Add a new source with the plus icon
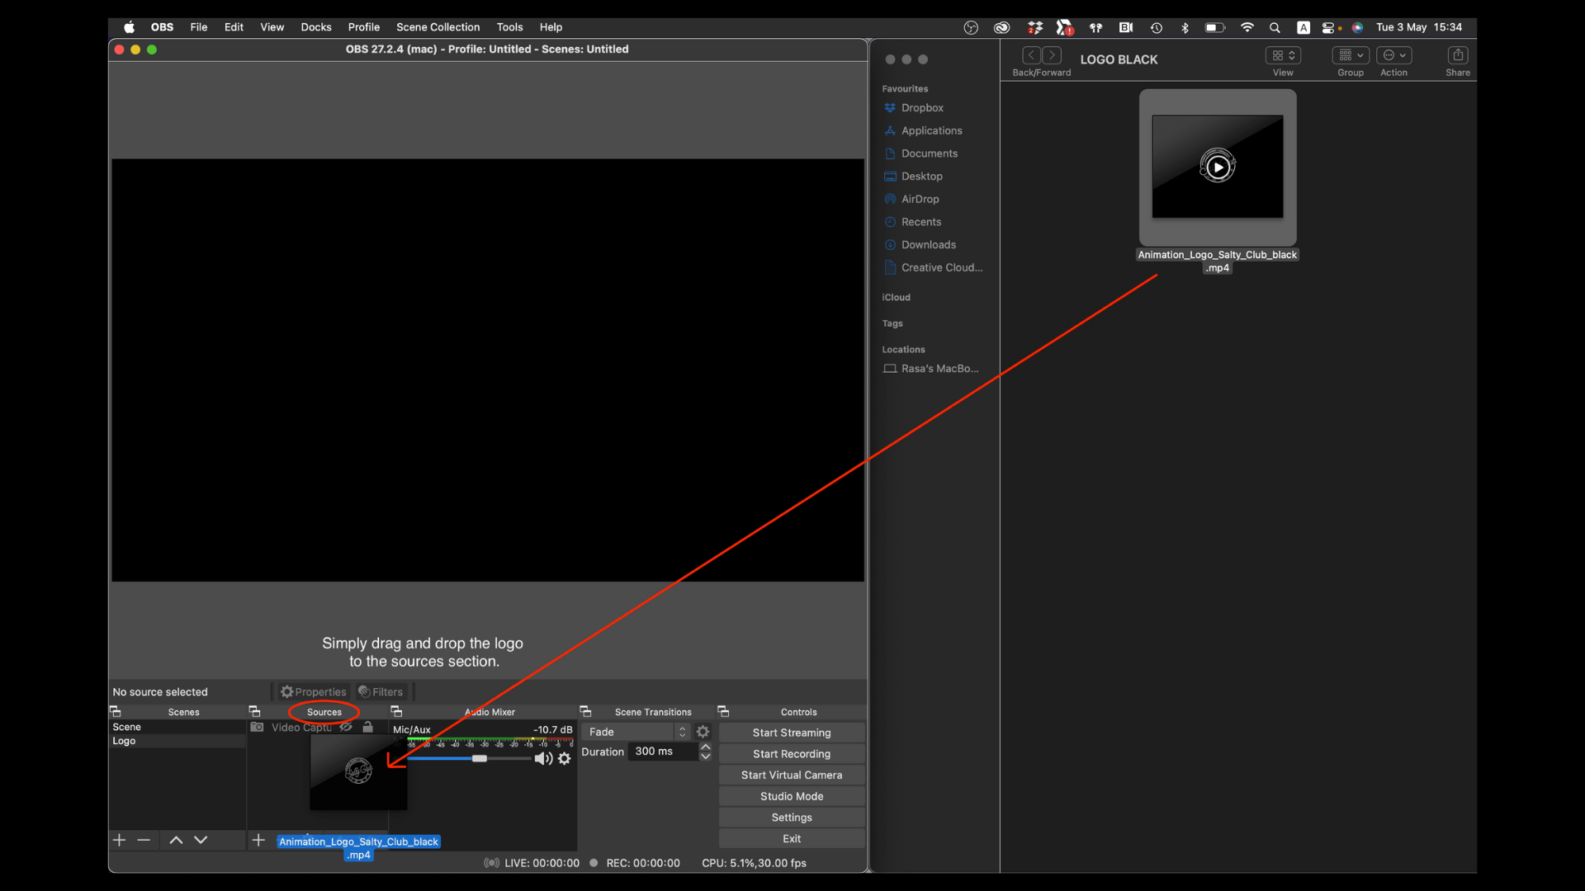This screenshot has height=891, width=1585. pyautogui.click(x=258, y=840)
